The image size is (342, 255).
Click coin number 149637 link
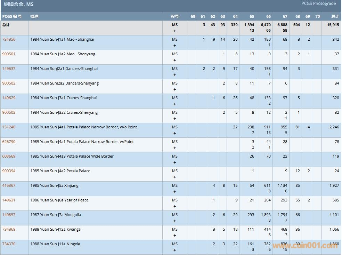[x=9, y=69]
